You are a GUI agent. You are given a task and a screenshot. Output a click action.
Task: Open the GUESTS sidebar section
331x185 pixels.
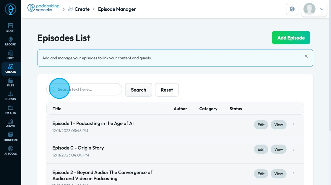10,96
